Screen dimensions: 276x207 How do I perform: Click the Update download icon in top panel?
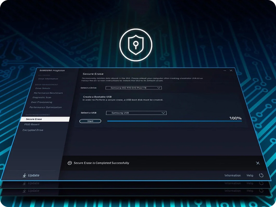24,175
